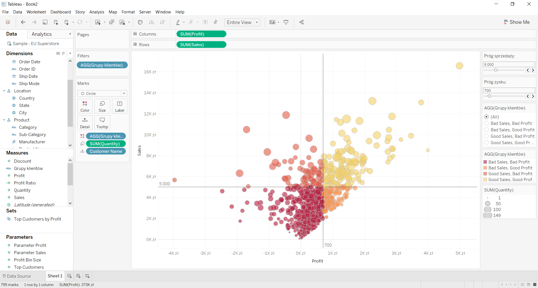Click the Presentation Mode icon
Screen dimensions: 538x288
pos(286,22)
